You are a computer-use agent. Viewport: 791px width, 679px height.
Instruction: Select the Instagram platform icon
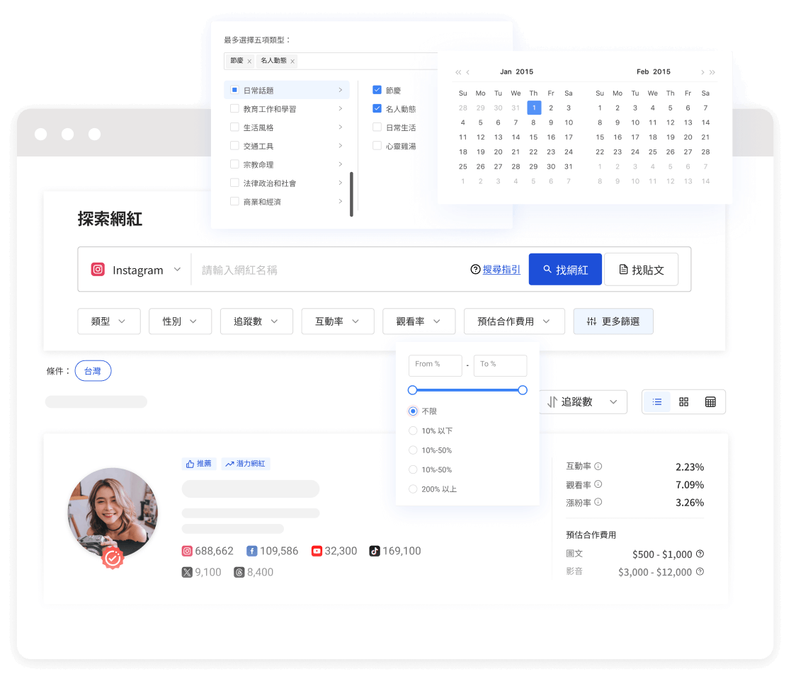tap(98, 270)
